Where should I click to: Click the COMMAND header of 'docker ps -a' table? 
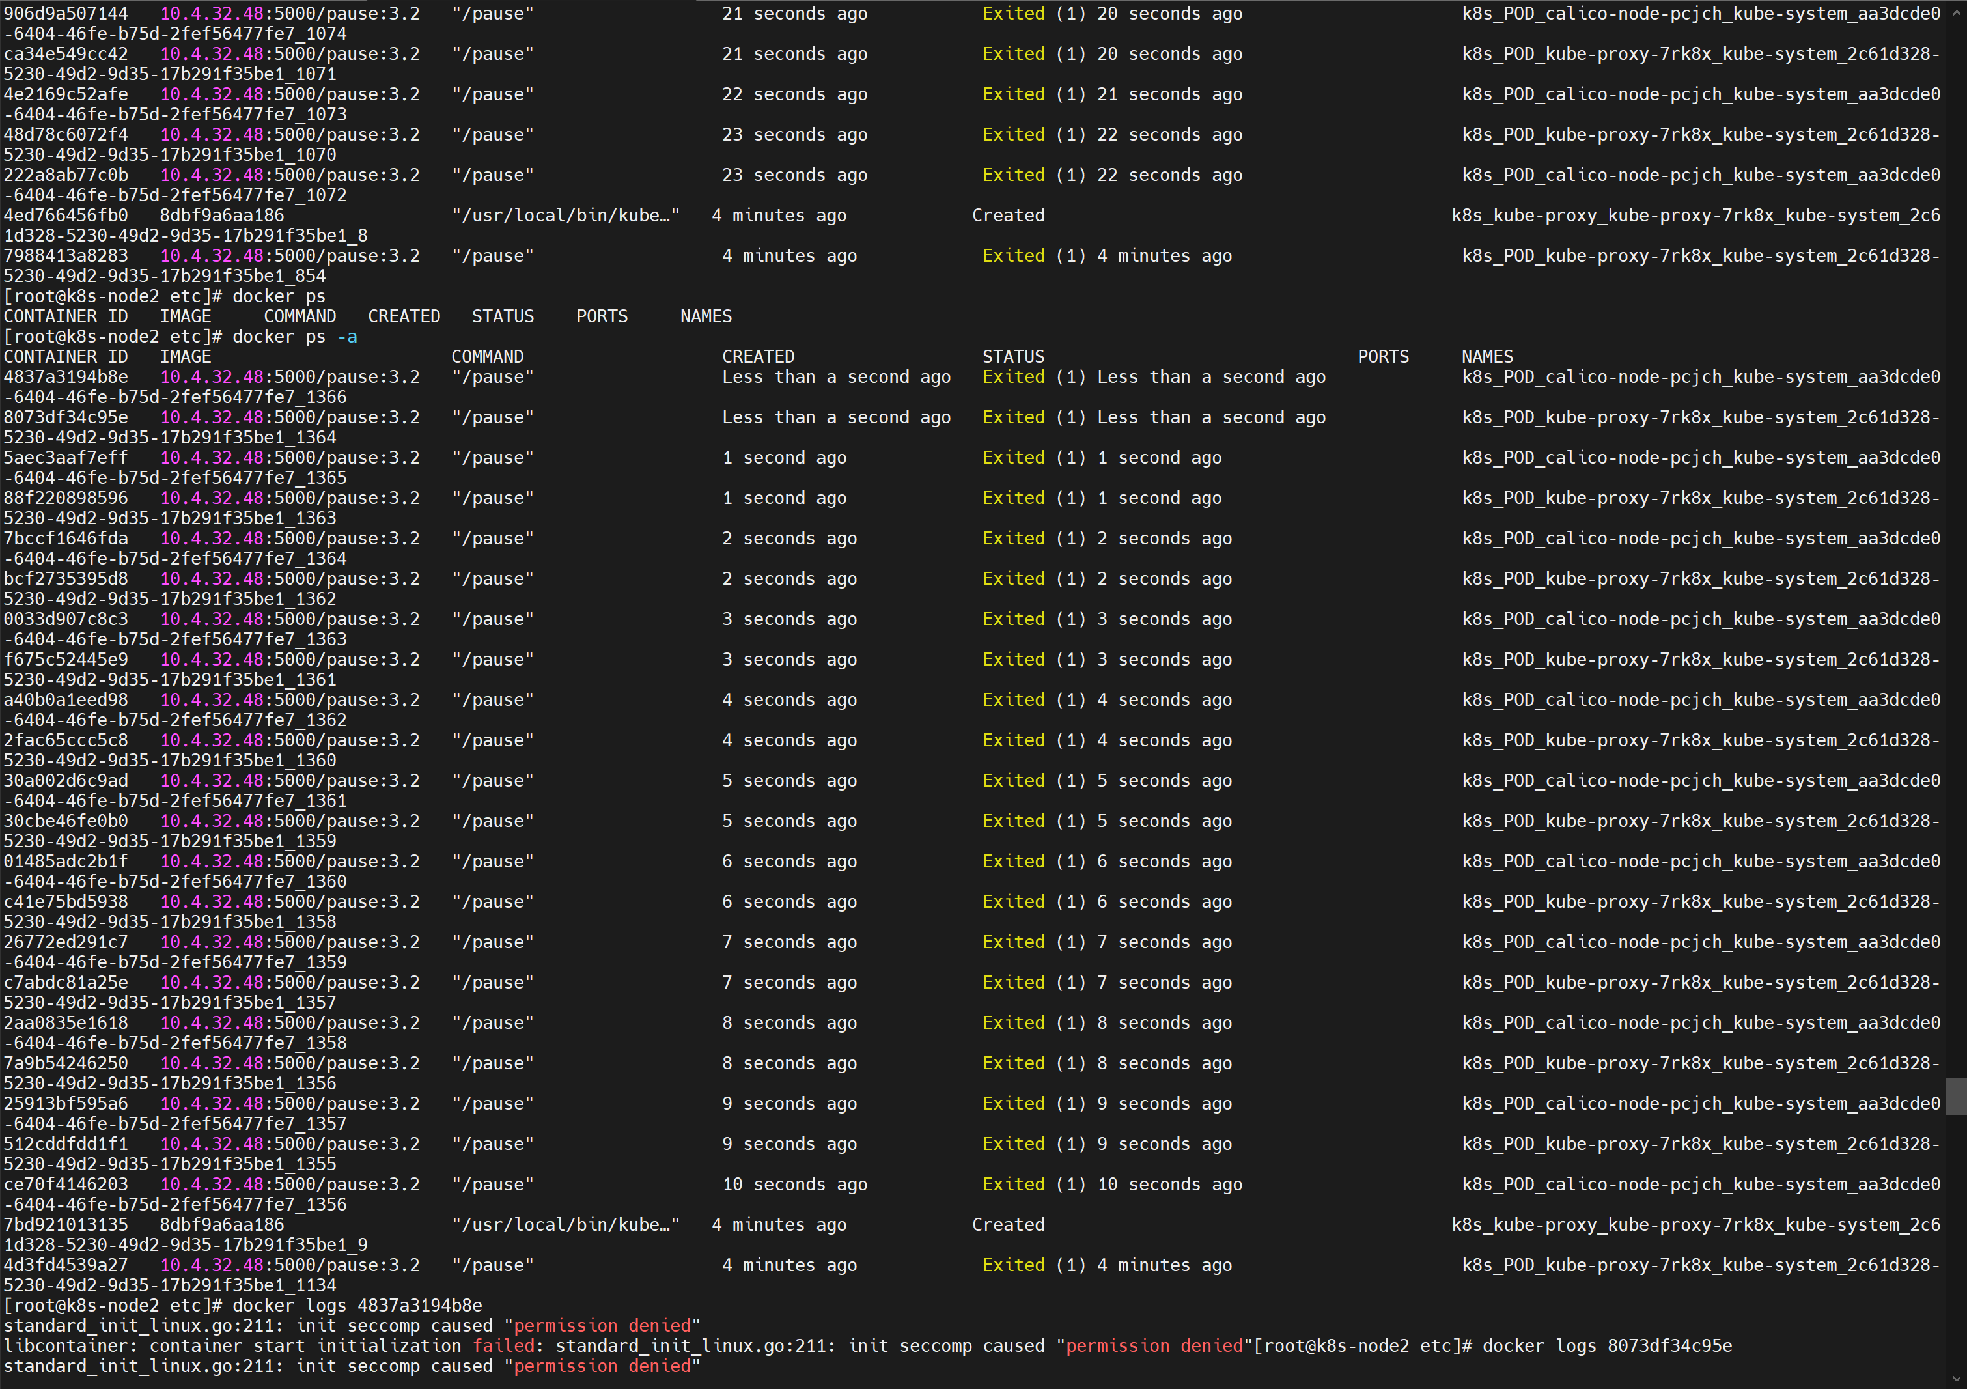point(488,356)
